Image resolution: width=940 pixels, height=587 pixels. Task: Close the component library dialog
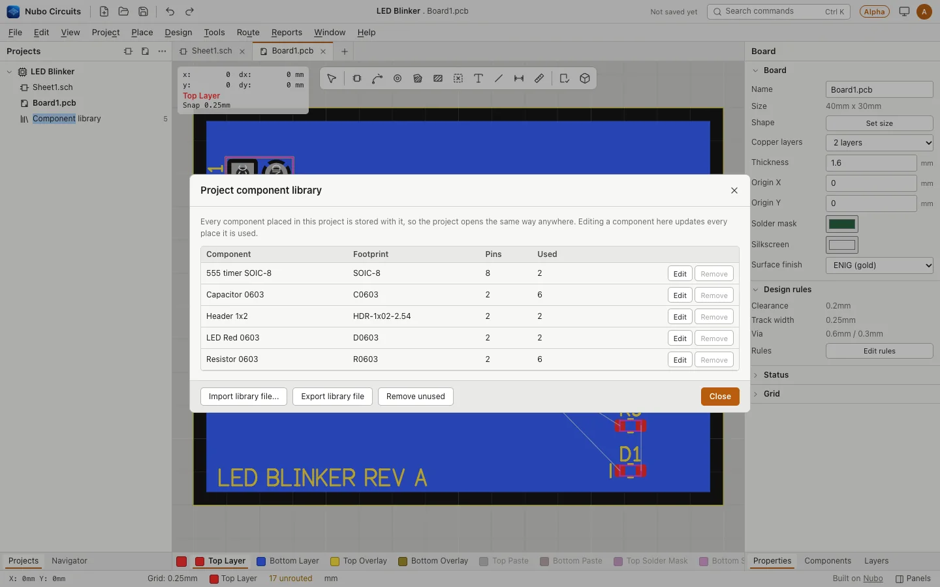(x=720, y=397)
